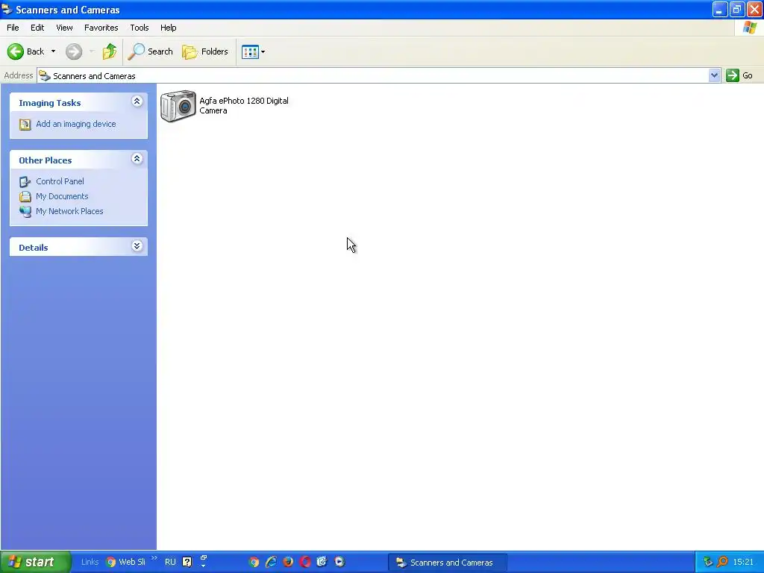Click the Add an imaging device icon

[25, 125]
